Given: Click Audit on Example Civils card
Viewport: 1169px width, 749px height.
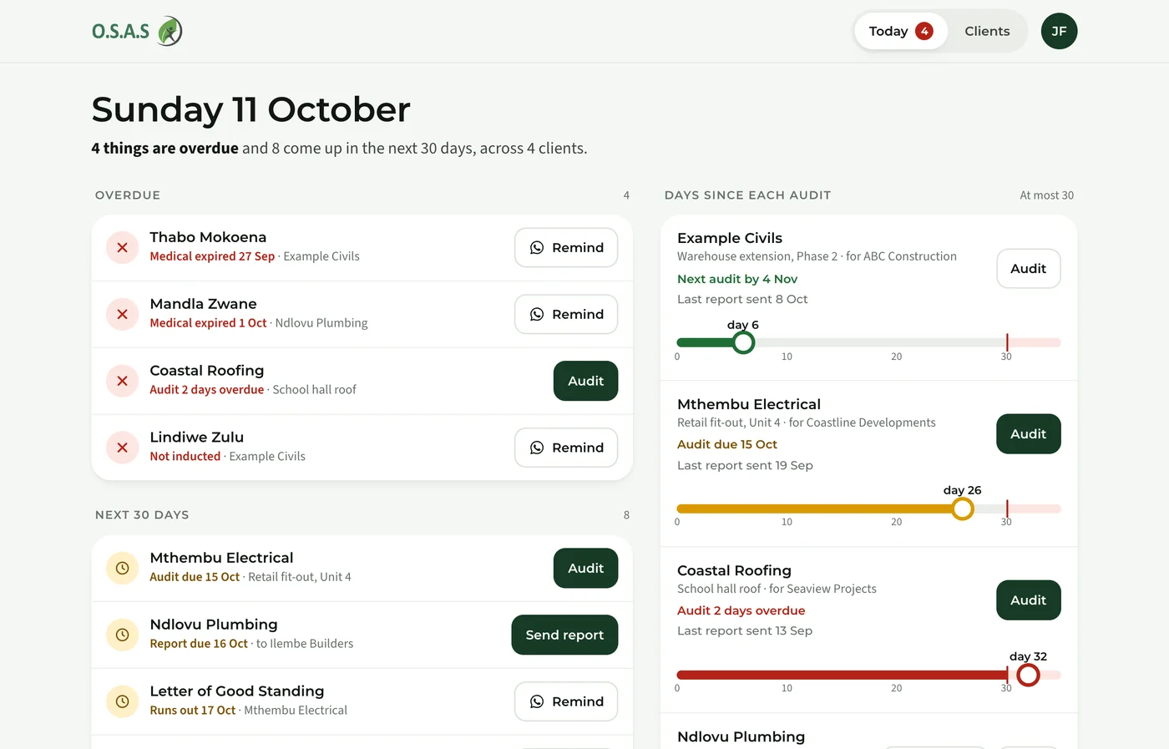Looking at the screenshot, I should (1028, 268).
